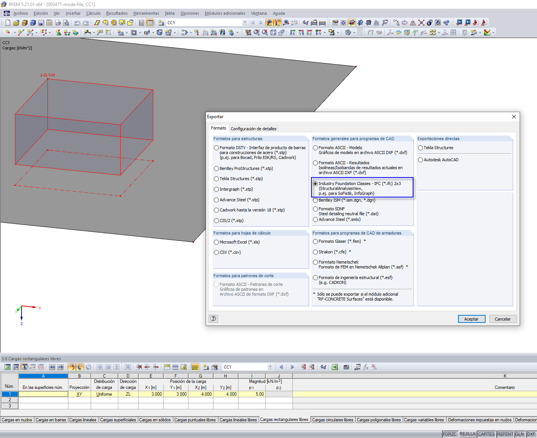Select Intergraph (*.stp) export format

[x=217, y=190]
